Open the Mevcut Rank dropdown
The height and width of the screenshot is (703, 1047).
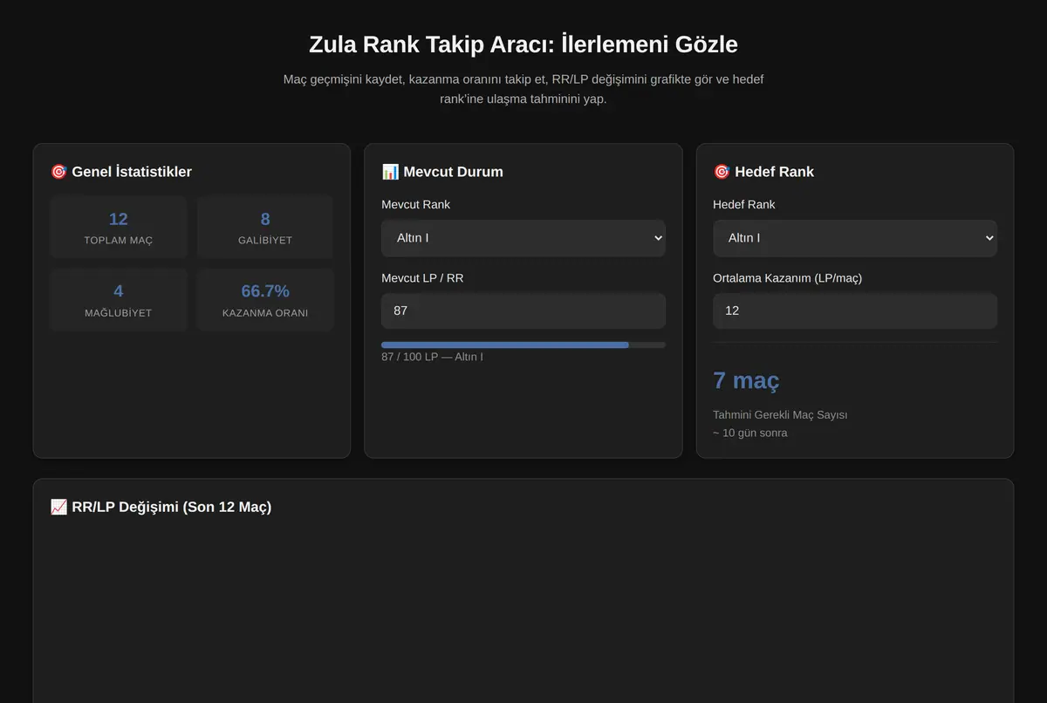523,238
